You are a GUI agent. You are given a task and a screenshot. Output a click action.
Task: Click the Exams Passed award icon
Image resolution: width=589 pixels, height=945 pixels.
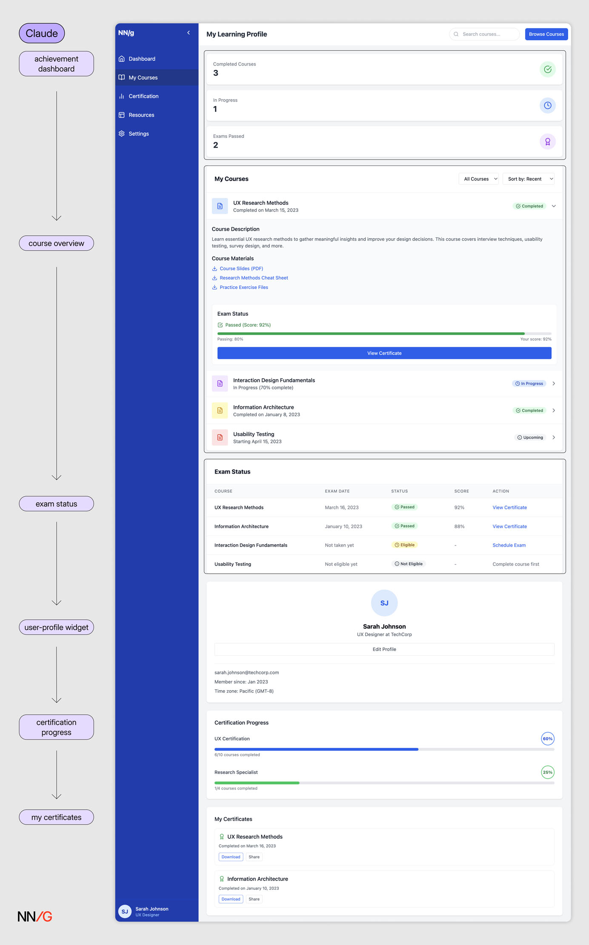(x=548, y=142)
